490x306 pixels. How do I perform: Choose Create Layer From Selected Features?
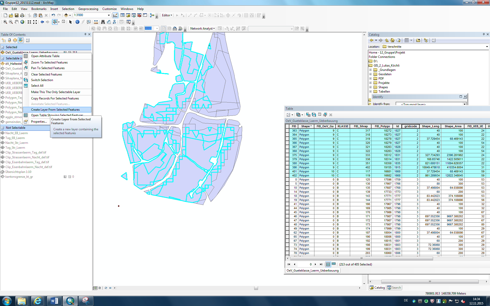pyautogui.click(x=55, y=110)
